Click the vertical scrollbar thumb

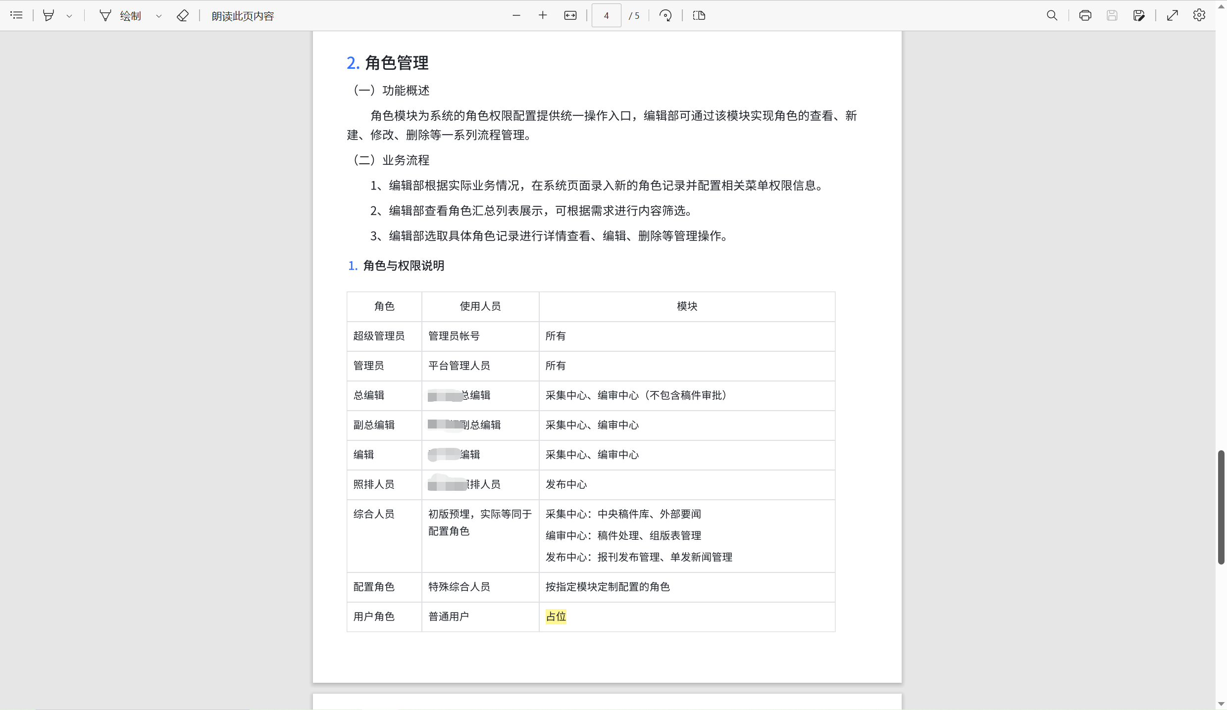[1221, 507]
